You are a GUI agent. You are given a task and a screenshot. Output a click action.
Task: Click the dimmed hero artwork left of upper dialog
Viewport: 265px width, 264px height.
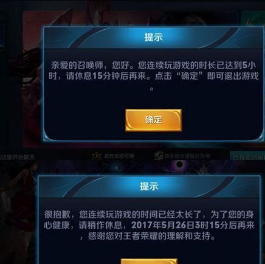pyautogui.click(x=32, y=81)
